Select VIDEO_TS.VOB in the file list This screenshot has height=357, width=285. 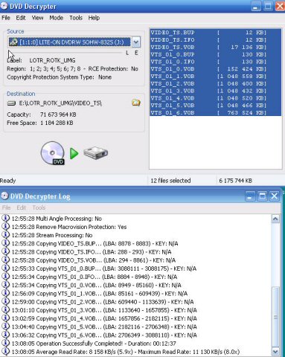click(x=215, y=47)
